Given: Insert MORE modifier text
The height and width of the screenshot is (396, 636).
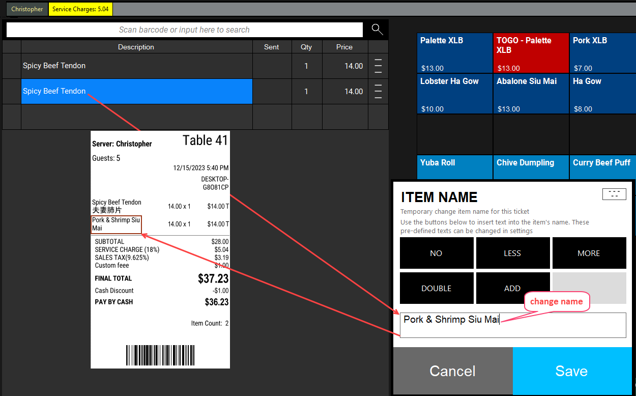Looking at the screenshot, I should [x=589, y=253].
